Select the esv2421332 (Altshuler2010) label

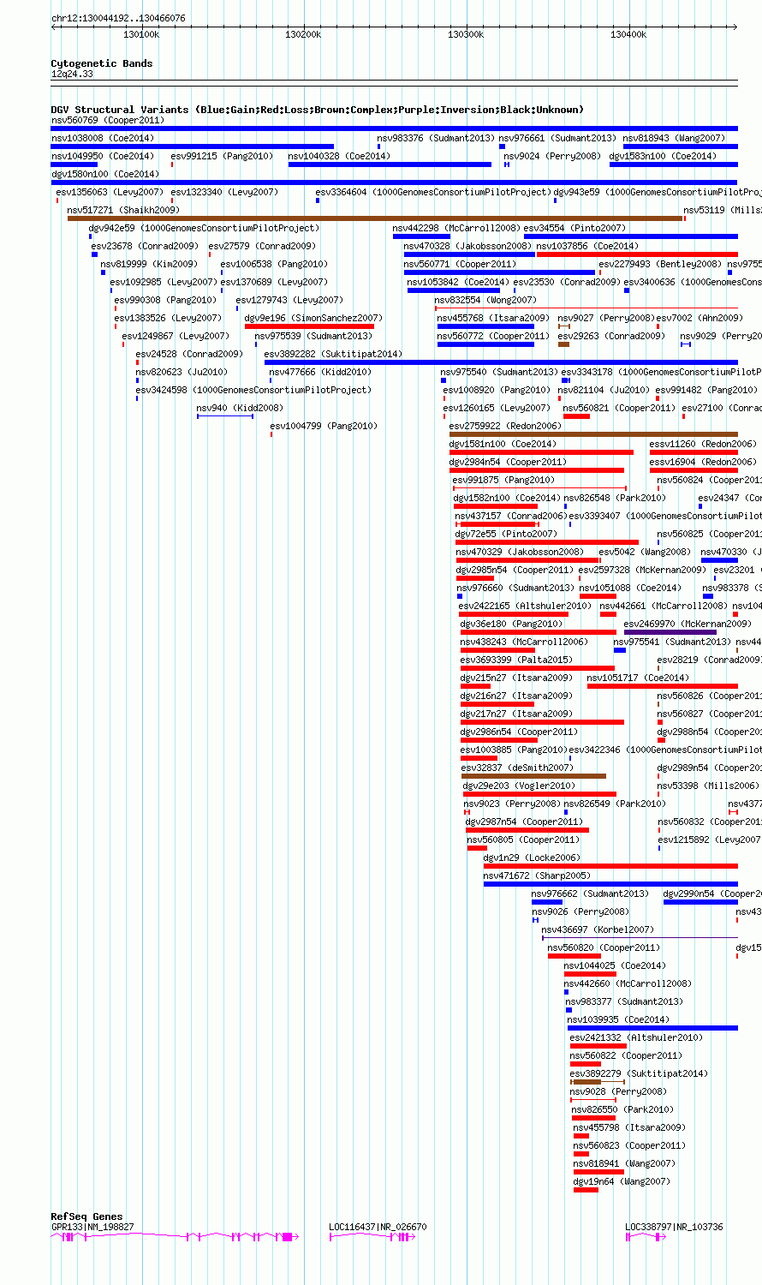click(x=636, y=1037)
